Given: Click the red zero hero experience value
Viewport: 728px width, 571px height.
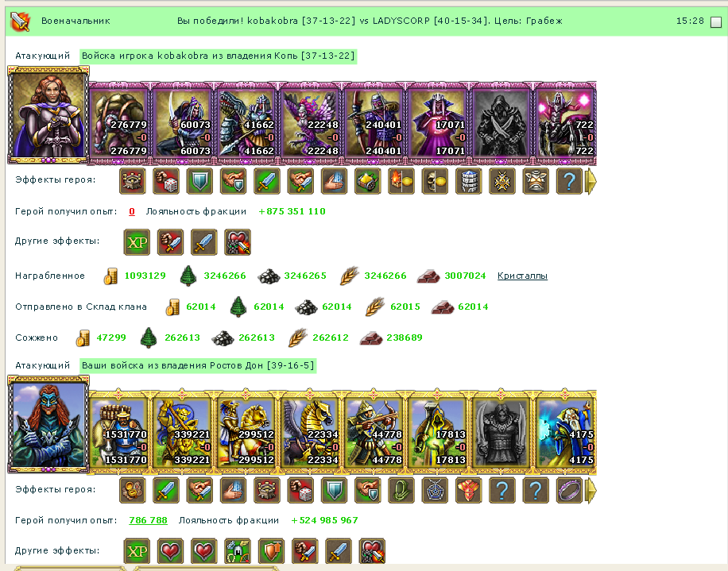Looking at the screenshot, I should click(132, 211).
